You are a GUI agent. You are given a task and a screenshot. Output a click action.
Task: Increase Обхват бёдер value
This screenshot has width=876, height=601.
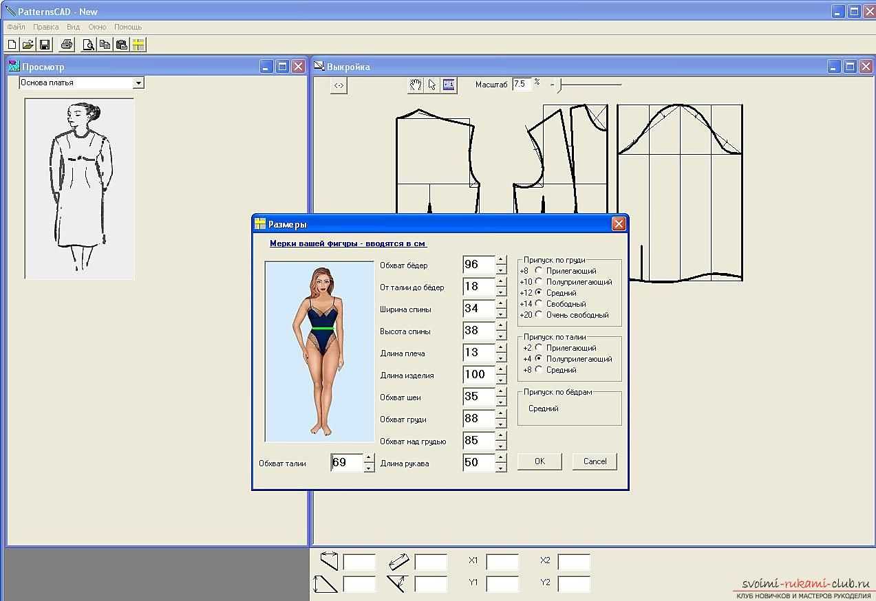click(501, 261)
